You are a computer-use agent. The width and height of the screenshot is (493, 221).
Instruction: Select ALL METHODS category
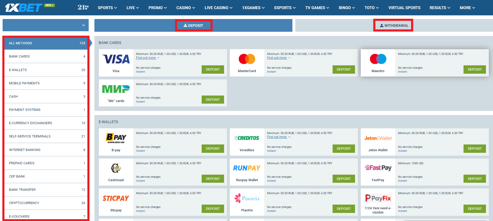pyautogui.click(x=46, y=43)
